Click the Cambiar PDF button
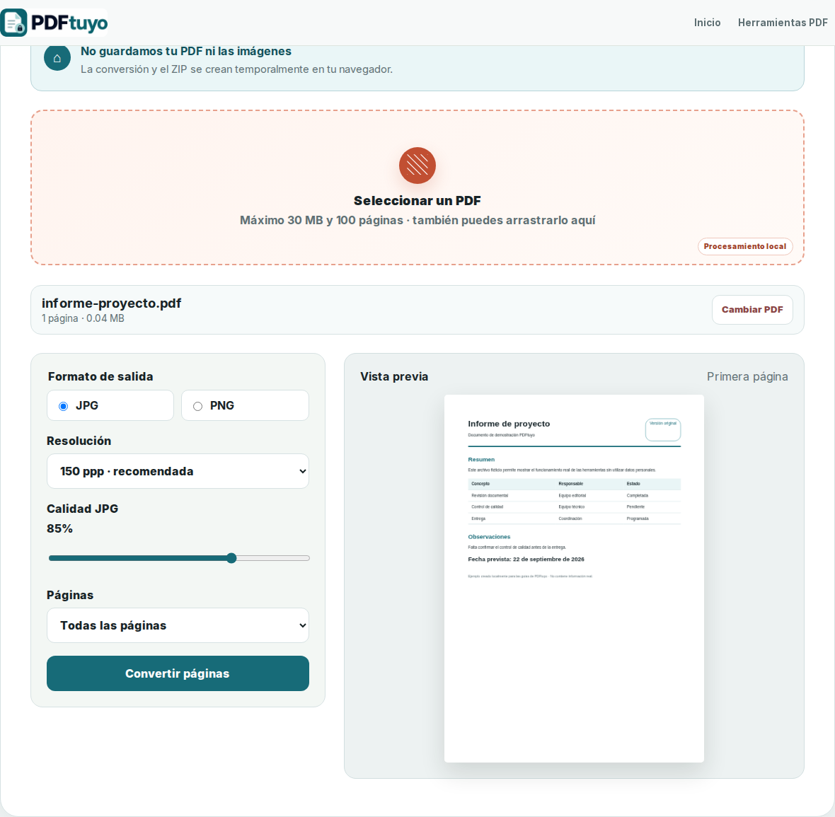This screenshot has height=817, width=835. tap(752, 310)
